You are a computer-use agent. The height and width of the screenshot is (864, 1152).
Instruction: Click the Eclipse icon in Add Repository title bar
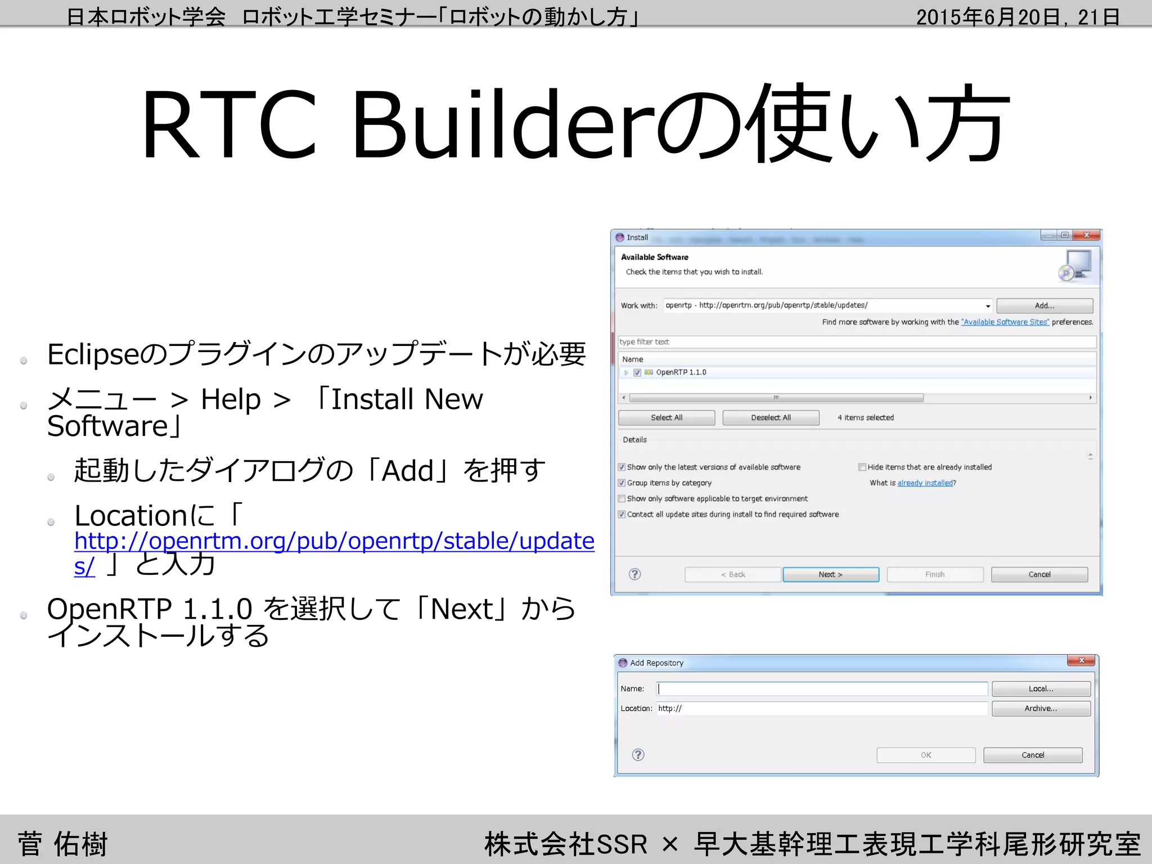(x=623, y=663)
